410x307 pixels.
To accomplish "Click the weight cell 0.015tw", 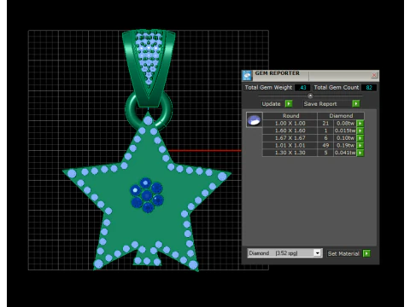I will 345,130.
